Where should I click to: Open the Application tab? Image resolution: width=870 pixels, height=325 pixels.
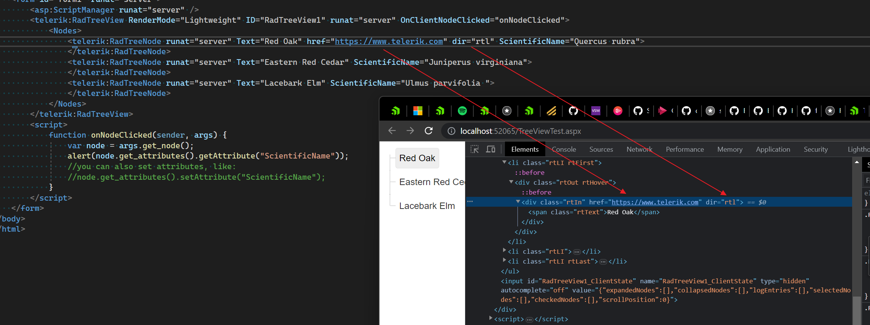click(773, 149)
